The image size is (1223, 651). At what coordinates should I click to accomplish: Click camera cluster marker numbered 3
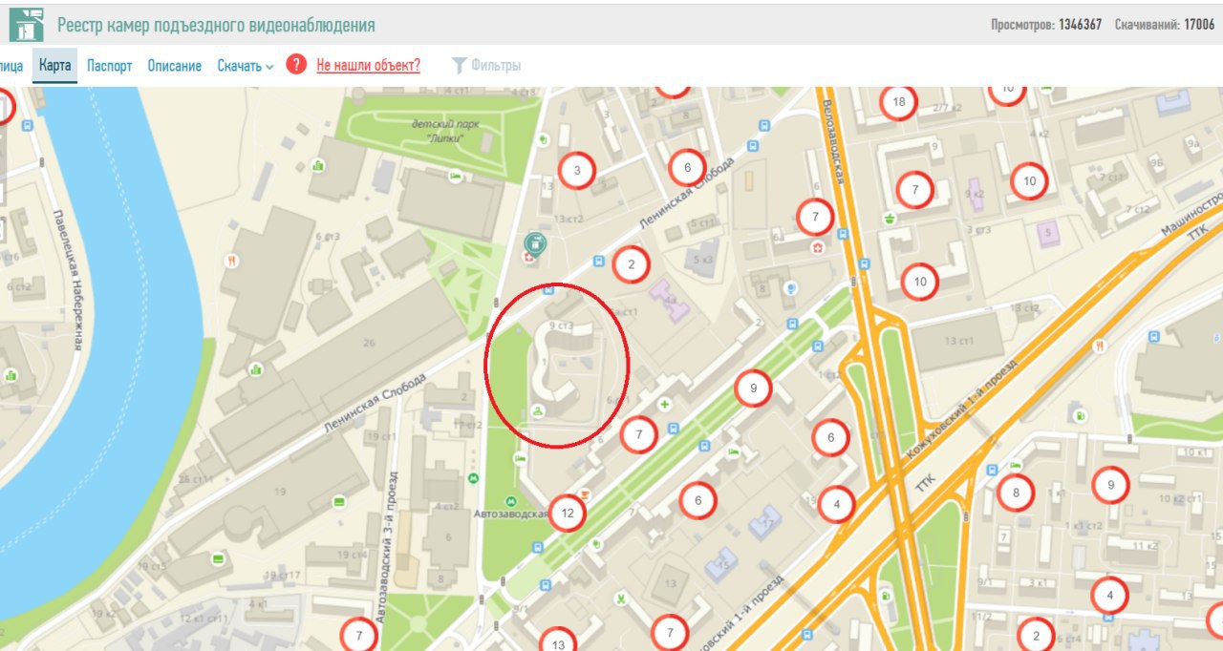tap(576, 171)
